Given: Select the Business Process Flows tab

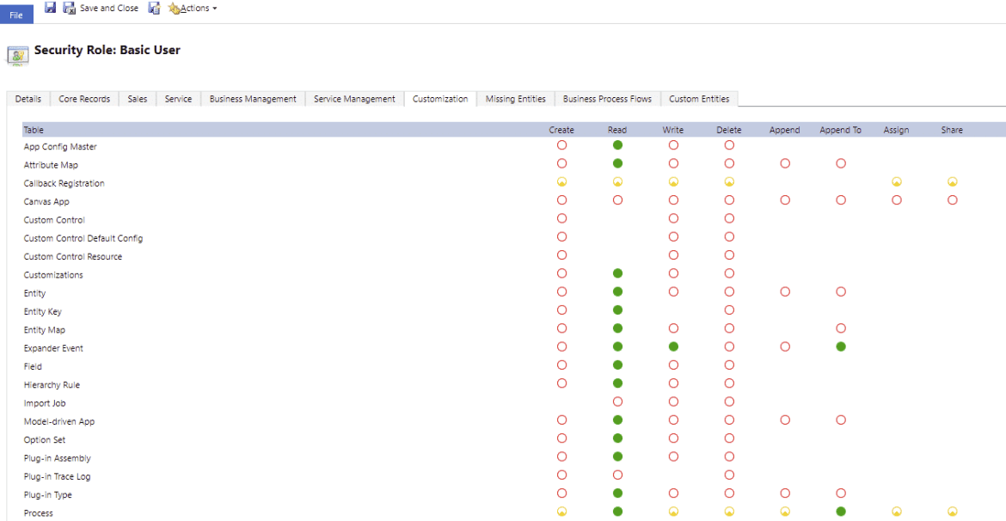Looking at the screenshot, I should pyautogui.click(x=607, y=99).
